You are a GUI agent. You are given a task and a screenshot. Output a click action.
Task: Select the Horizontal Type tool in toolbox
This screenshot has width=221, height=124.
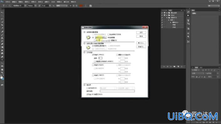coord(2,60)
